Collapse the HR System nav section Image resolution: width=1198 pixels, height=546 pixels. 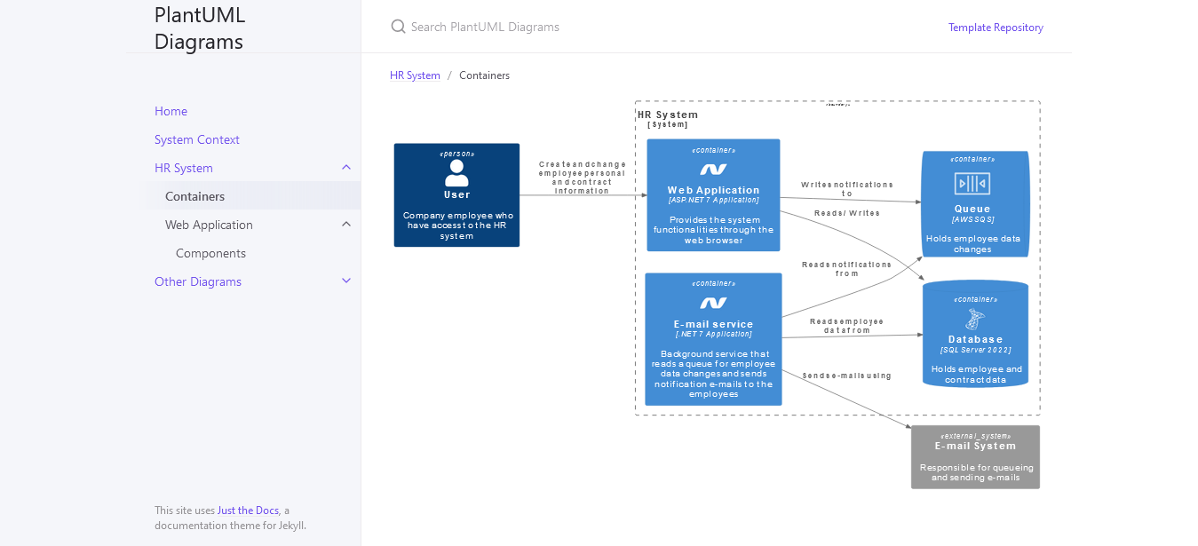(x=346, y=168)
